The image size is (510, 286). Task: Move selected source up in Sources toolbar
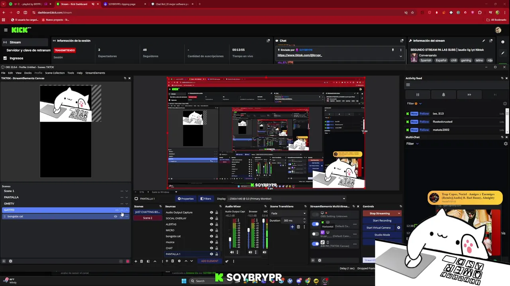(186, 261)
